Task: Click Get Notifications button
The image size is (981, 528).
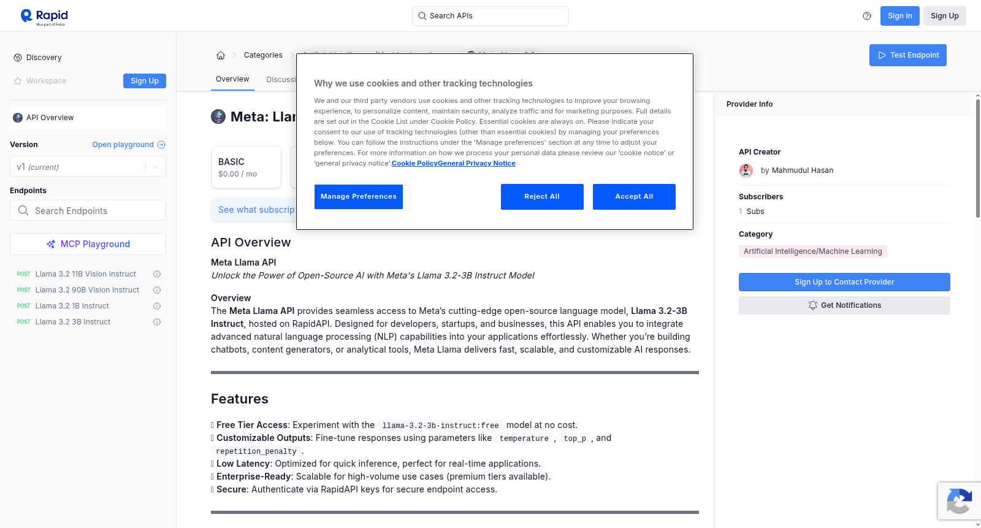Action: 844,305
